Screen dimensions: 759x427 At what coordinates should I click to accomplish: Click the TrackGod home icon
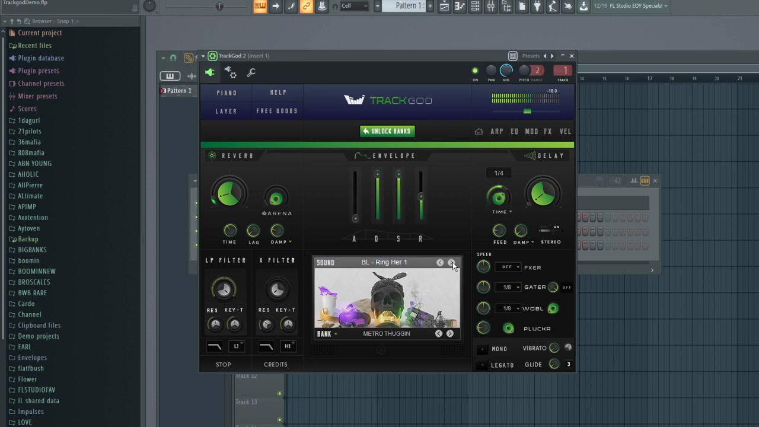(x=479, y=132)
